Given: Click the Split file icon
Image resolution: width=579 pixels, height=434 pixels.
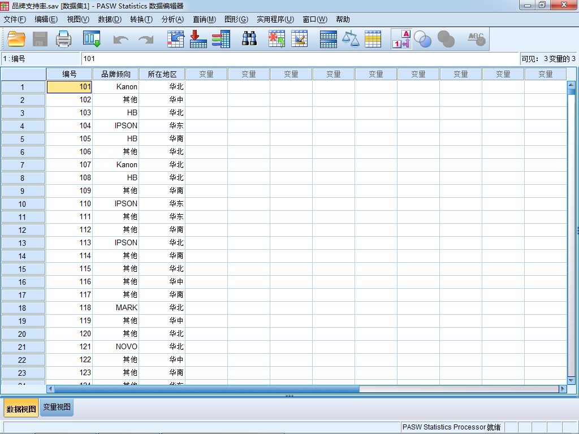Looking at the screenshot, I should (329, 39).
